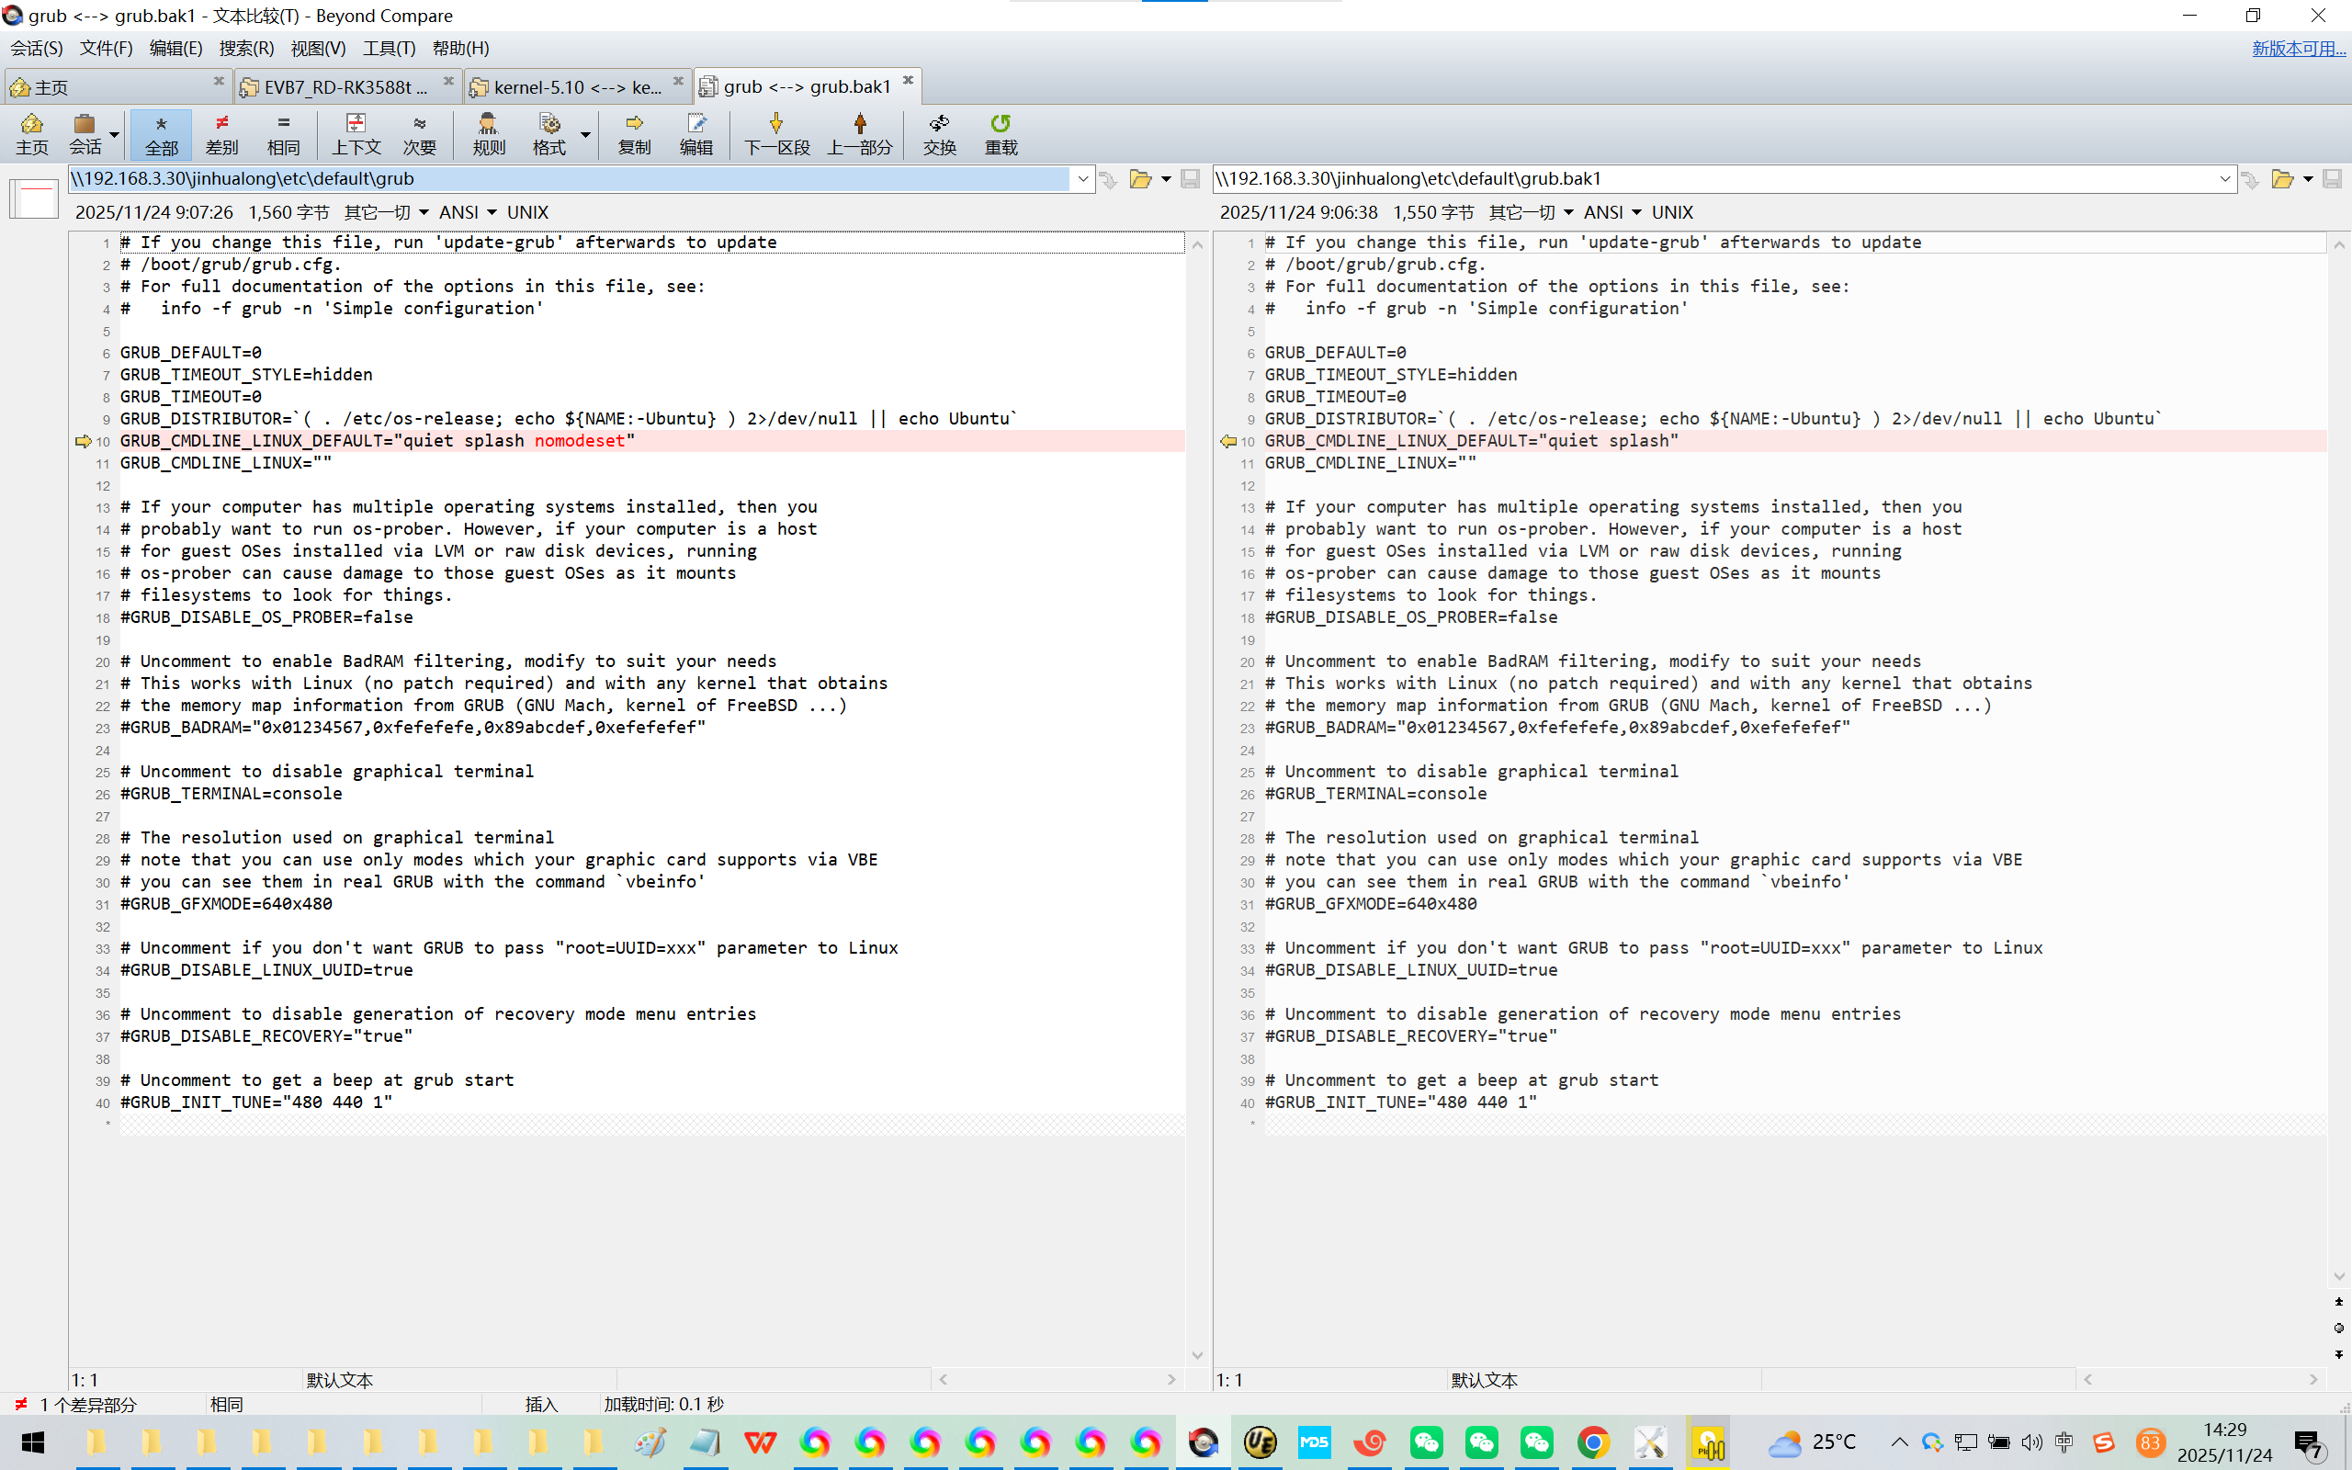This screenshot has height=1470, width=2352.
Task: Expand the Format (格式) dropdown arrow
Action: click(x=585, y=134)
